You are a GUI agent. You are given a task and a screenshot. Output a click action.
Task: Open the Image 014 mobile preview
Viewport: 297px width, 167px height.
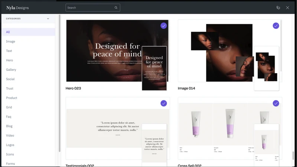[267, 68]
